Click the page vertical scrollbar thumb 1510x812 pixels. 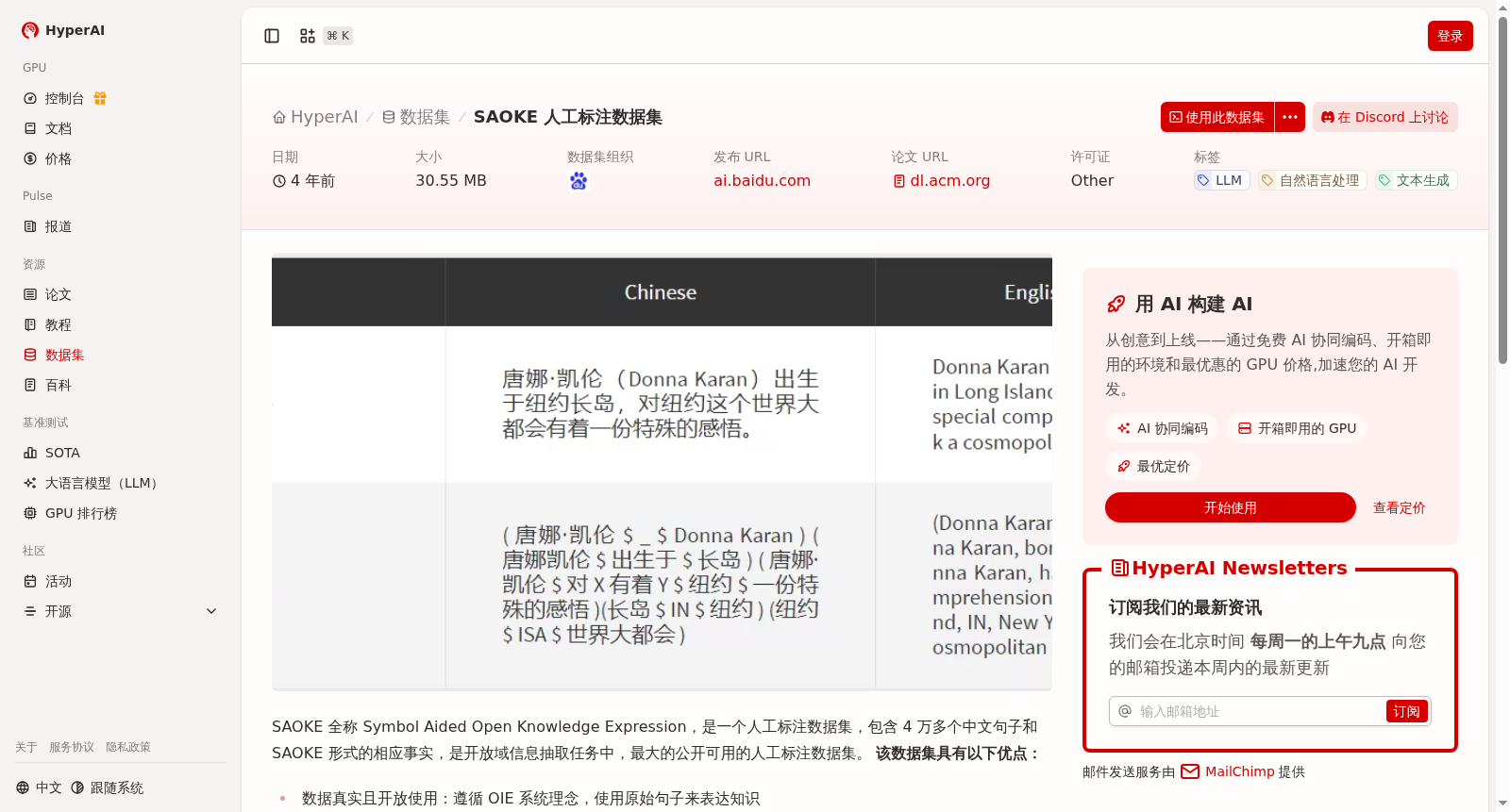(x=1502, y=189)
